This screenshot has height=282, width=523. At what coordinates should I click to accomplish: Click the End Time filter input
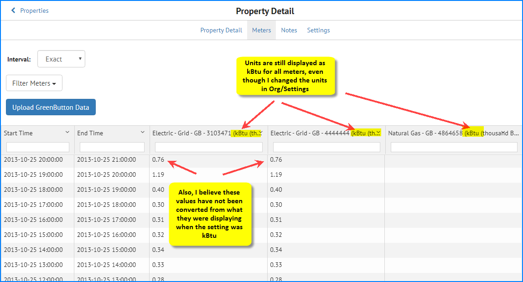coord(112,147)
